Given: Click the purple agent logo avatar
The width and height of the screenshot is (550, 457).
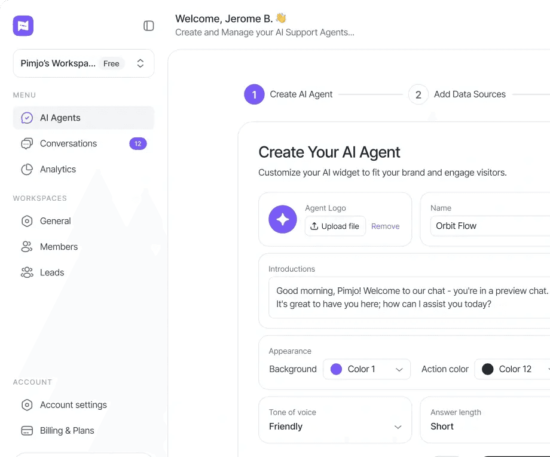Looking at the screenshot, I should (283, 219).
